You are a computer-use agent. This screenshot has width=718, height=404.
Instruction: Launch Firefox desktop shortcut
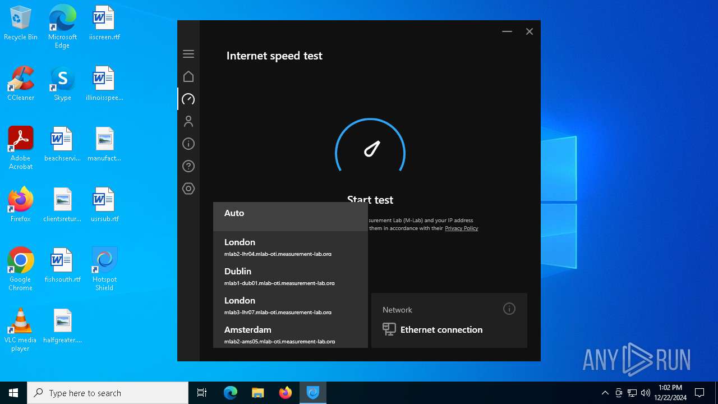click(x=21, y=205)
